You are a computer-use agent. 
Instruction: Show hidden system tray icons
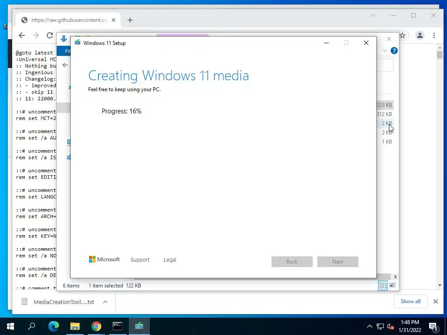[x=369, y=326]
